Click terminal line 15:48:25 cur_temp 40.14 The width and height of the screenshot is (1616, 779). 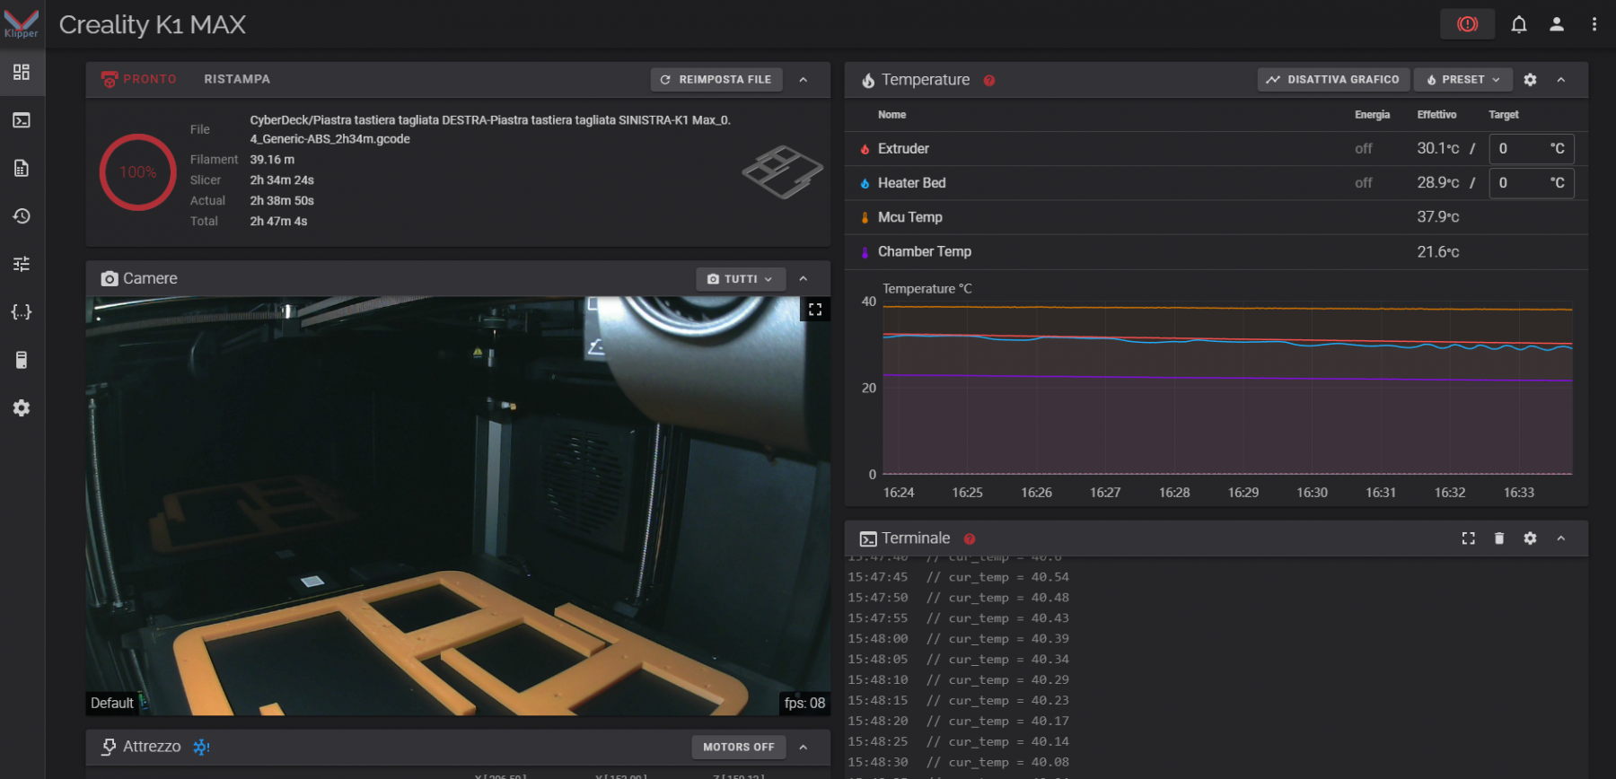(x=959, y=742)
